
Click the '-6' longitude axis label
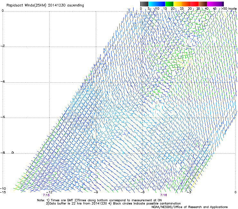142,192
